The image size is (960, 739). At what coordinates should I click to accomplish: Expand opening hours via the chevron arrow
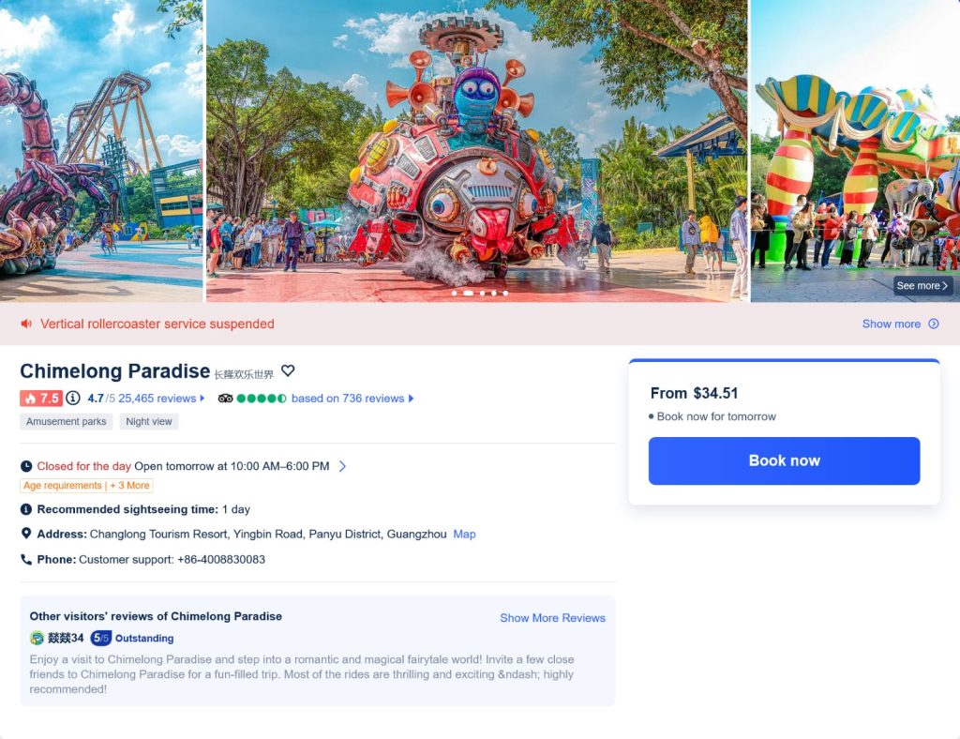coord(343,465)
